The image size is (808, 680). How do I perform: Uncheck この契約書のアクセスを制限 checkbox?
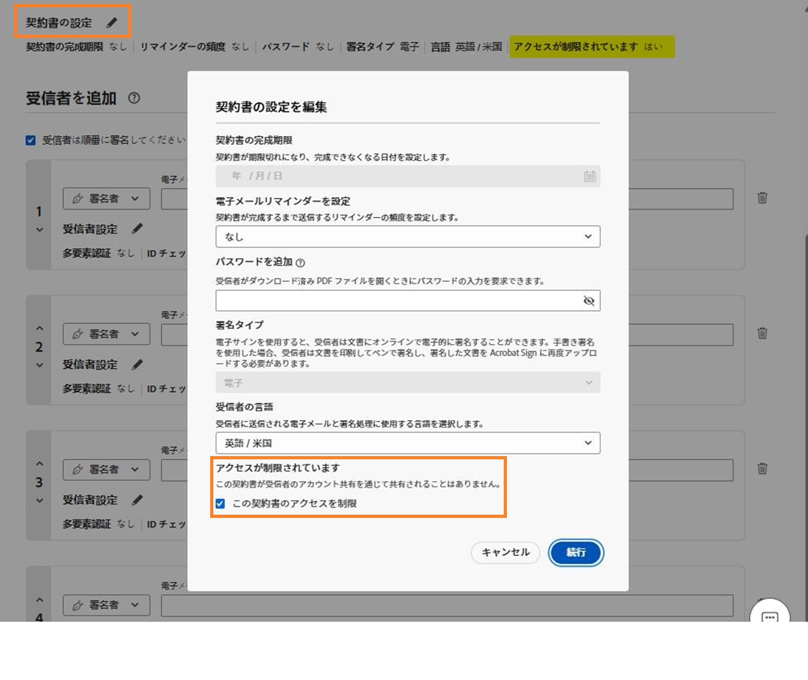220,504
